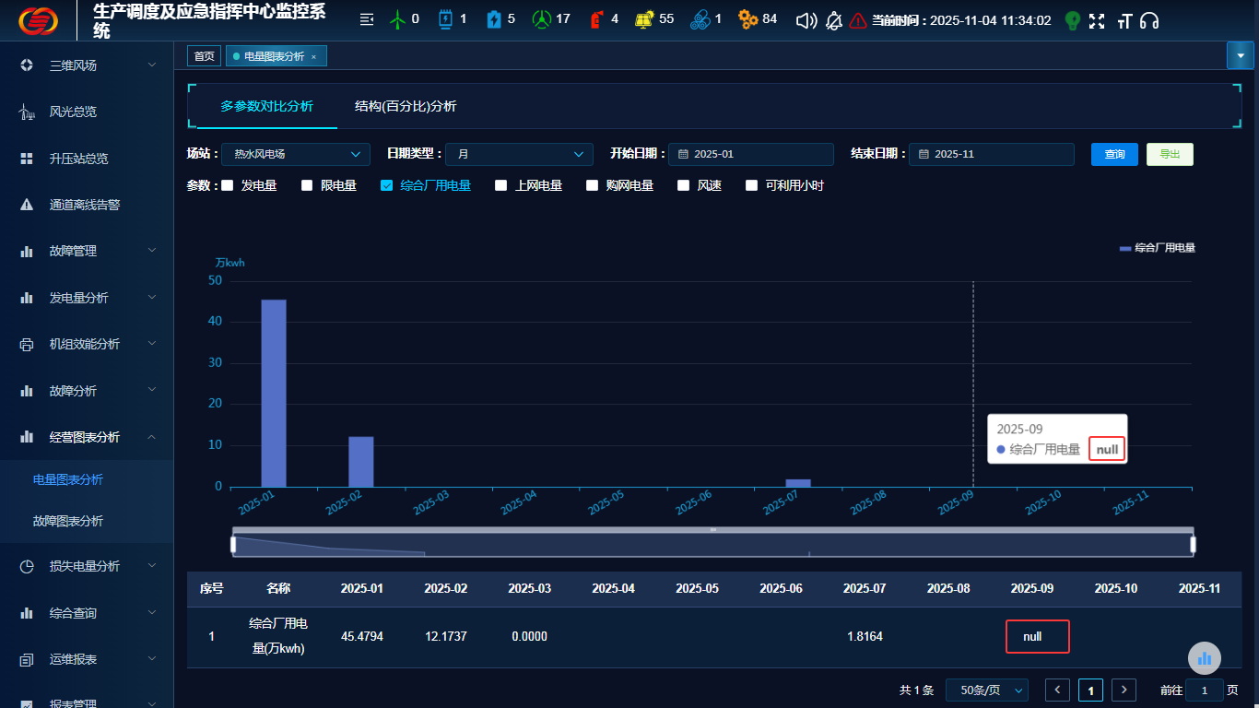1259x708 pixels.
Task: Click the yellow solar panel status icon
Action: pos(644,19)
